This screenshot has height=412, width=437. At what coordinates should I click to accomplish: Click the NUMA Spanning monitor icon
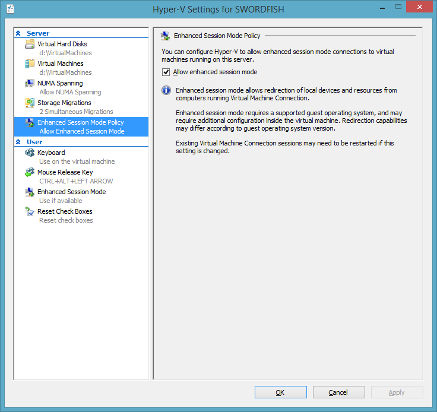click(30, 83)
